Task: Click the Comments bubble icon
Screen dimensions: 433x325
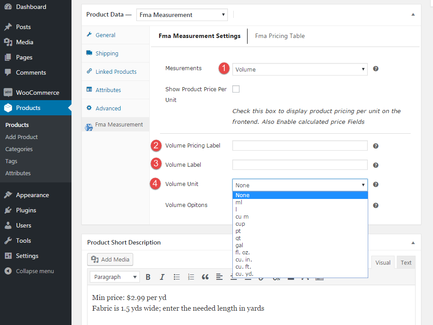Action: coord(8,72)
